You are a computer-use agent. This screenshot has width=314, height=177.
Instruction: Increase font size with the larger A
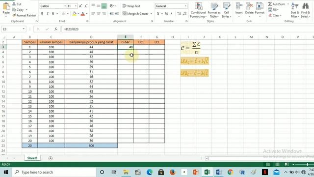(x=80, y=6)
